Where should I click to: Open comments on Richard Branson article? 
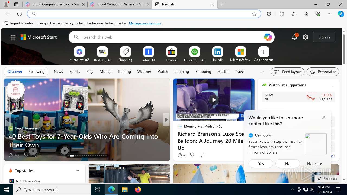[202, 155]
